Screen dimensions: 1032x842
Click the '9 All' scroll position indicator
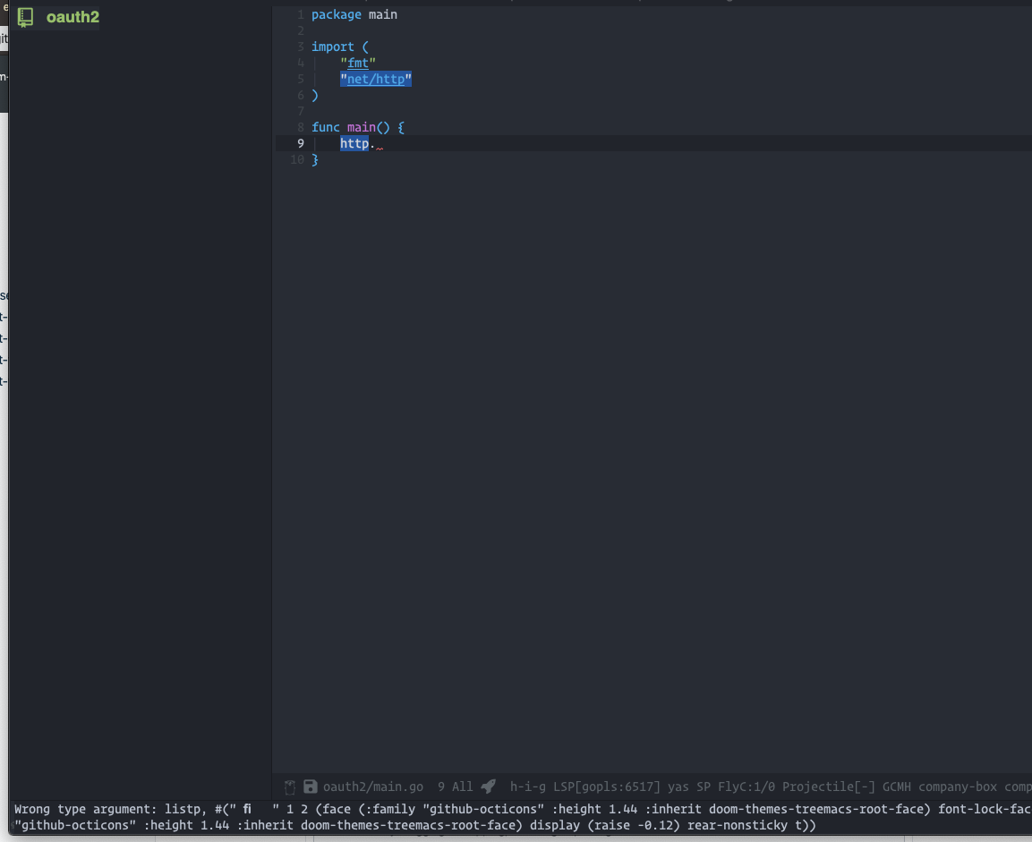[x=455, y=787]
